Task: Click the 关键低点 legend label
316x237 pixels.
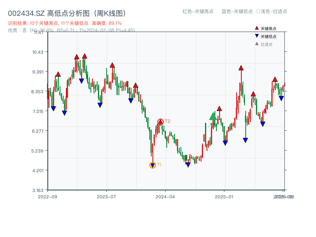Action: tap(269, 36)
